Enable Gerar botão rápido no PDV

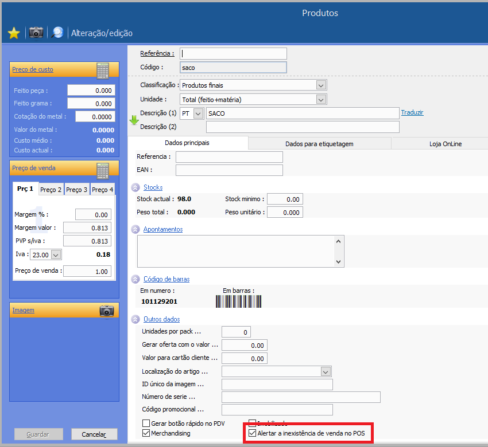pos(146,424)
